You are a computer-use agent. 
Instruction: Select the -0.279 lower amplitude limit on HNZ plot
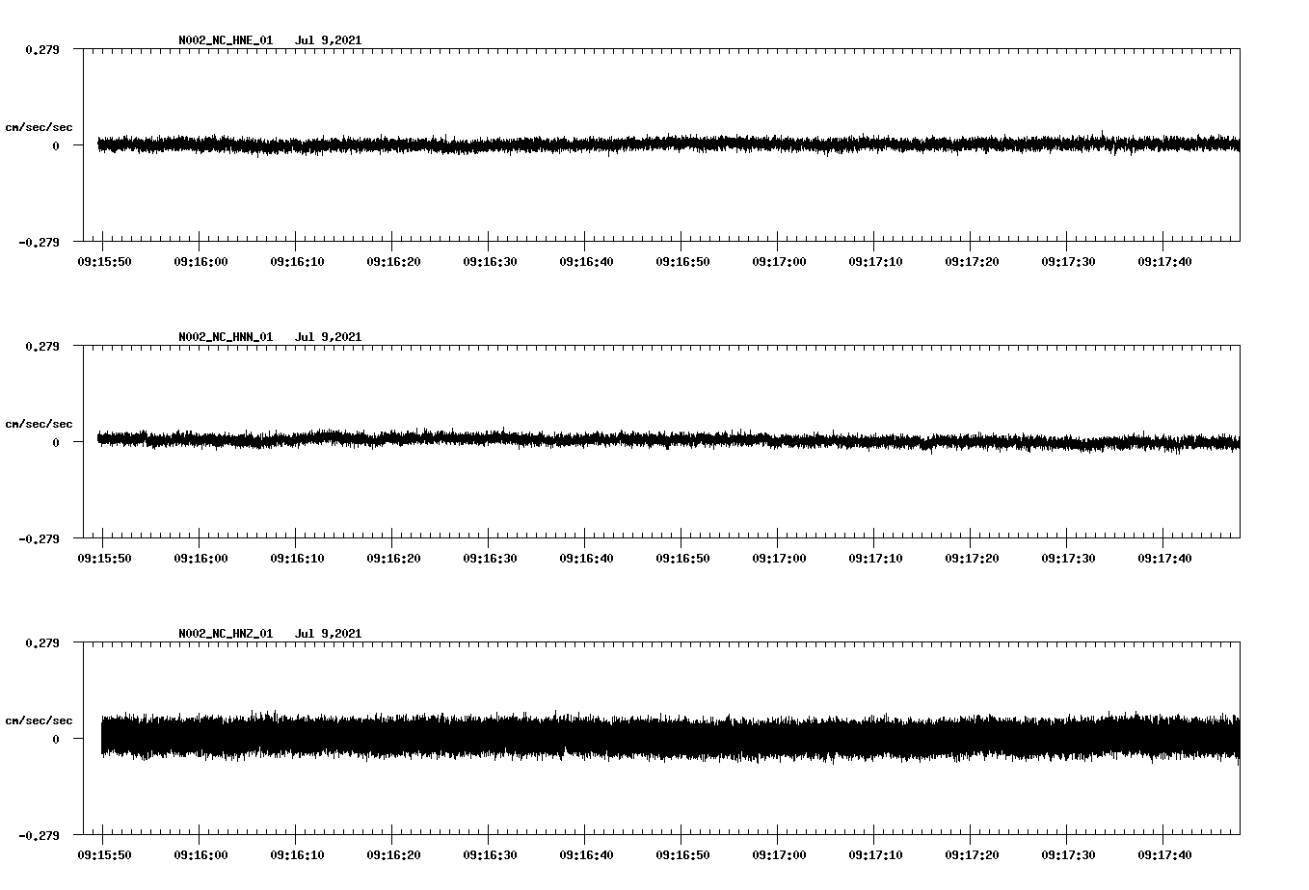(39, 837)
